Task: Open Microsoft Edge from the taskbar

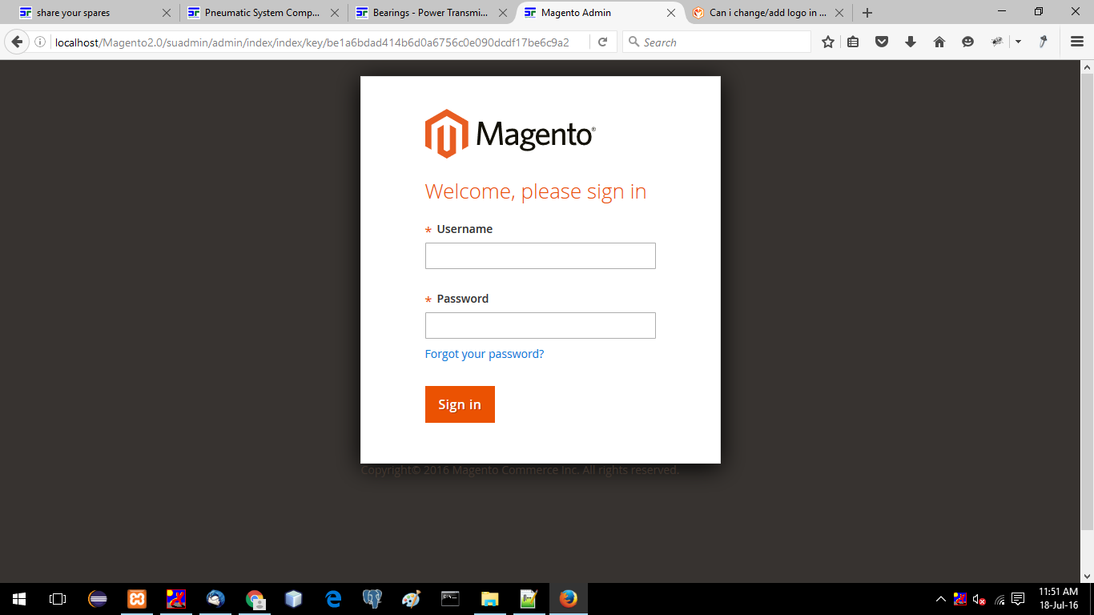Action: click(x=333, y=599)
